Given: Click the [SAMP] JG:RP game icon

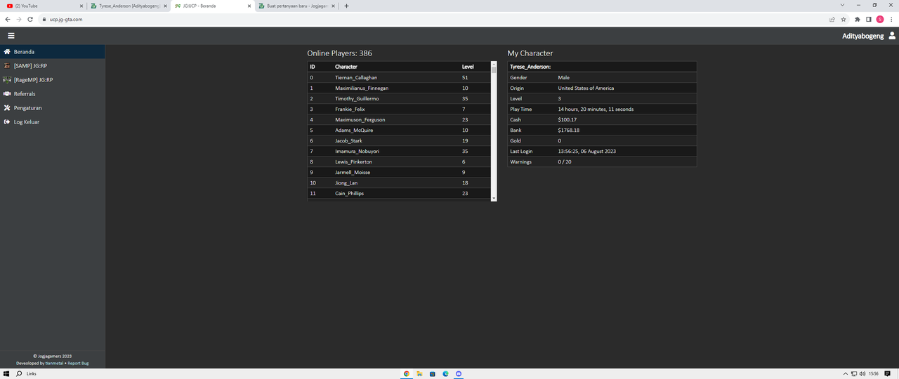Looking at the screenshot, I should [x=7, y=66].
